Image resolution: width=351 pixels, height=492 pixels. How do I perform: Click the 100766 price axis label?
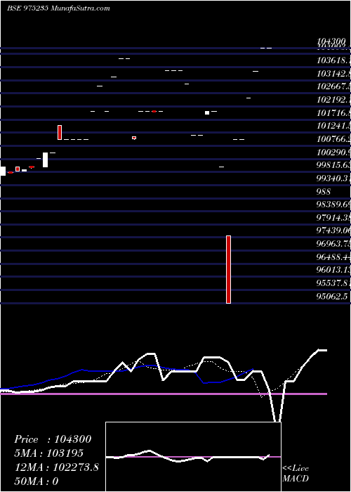333,139
